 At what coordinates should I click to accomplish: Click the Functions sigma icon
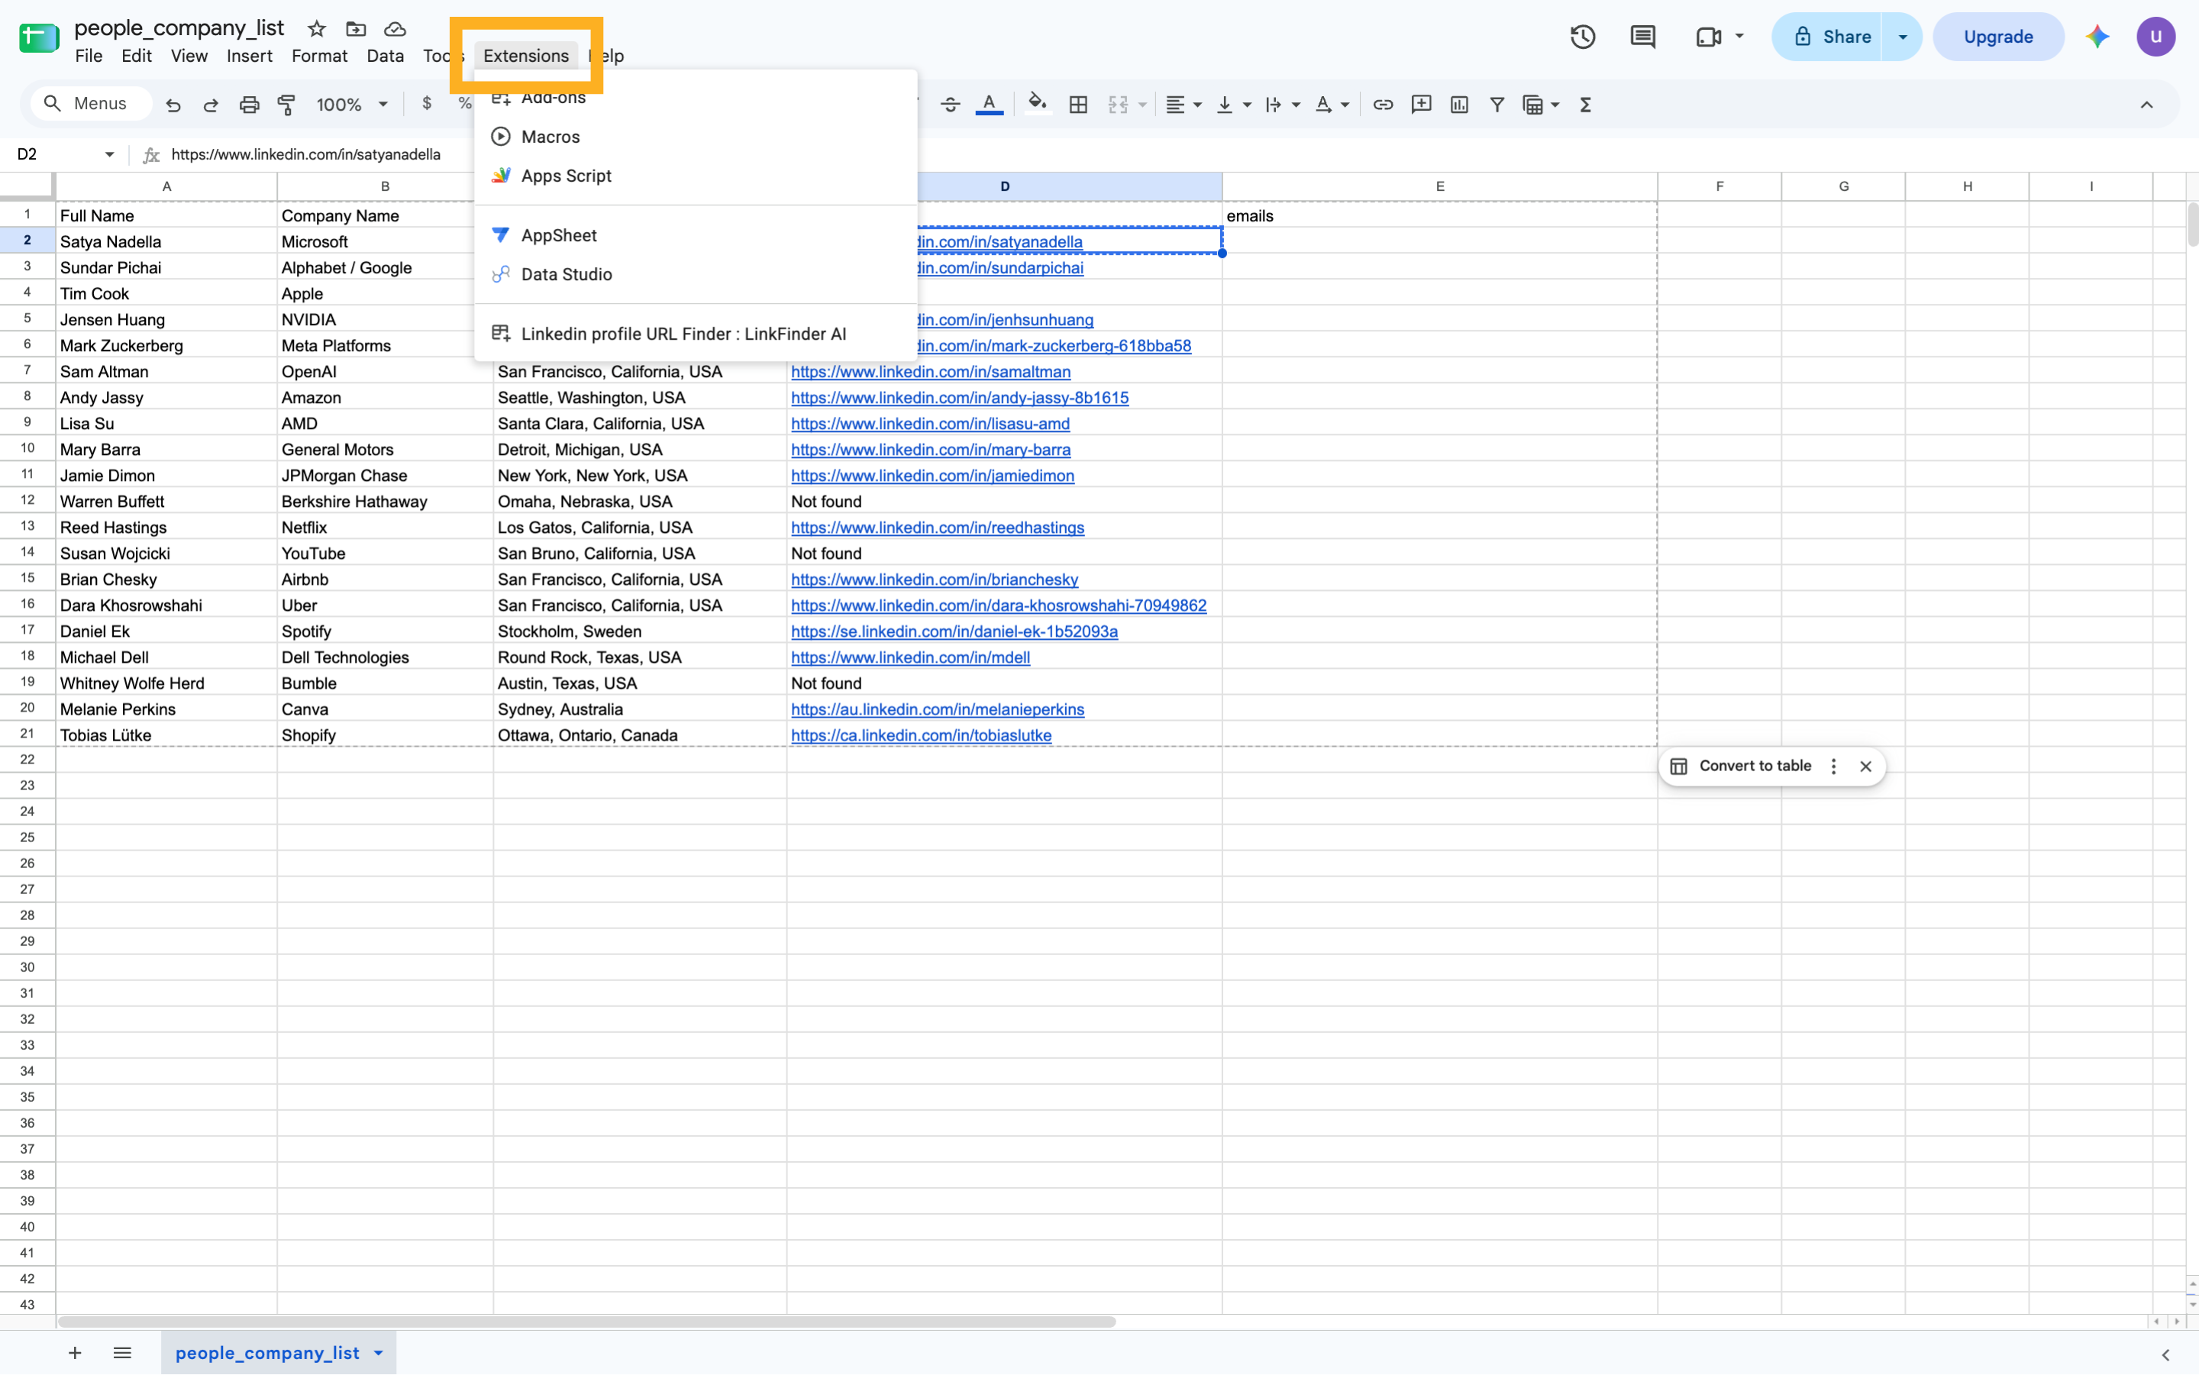point(1586,105)
